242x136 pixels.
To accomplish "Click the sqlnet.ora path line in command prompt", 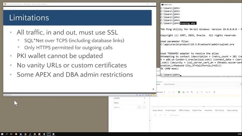I will pyautogui.click(x=197, y=45).
